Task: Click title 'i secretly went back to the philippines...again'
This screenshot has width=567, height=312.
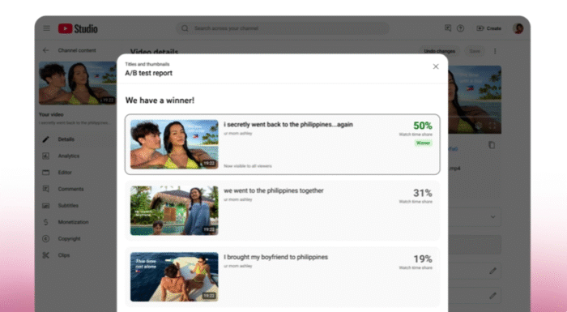Action: (288, 125)
